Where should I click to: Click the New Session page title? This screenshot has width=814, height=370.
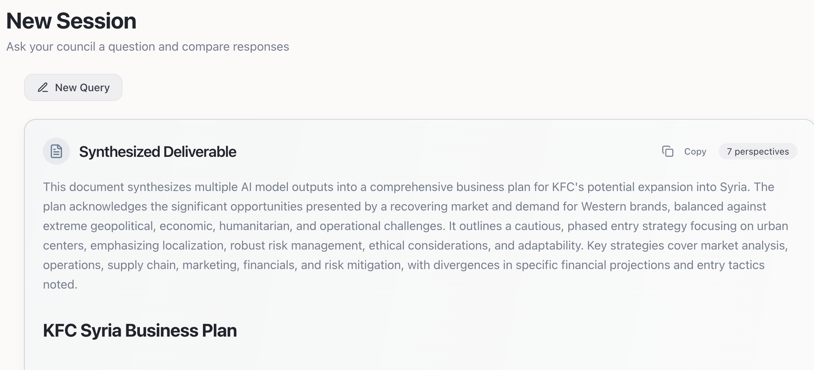(x=71, y=21)
